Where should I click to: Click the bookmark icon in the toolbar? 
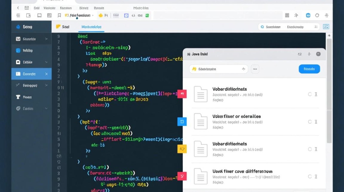point(59,15)
